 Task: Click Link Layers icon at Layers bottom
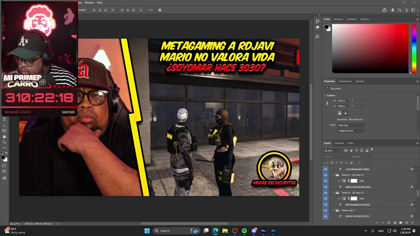pyautogui.click(x=377, y=223)
